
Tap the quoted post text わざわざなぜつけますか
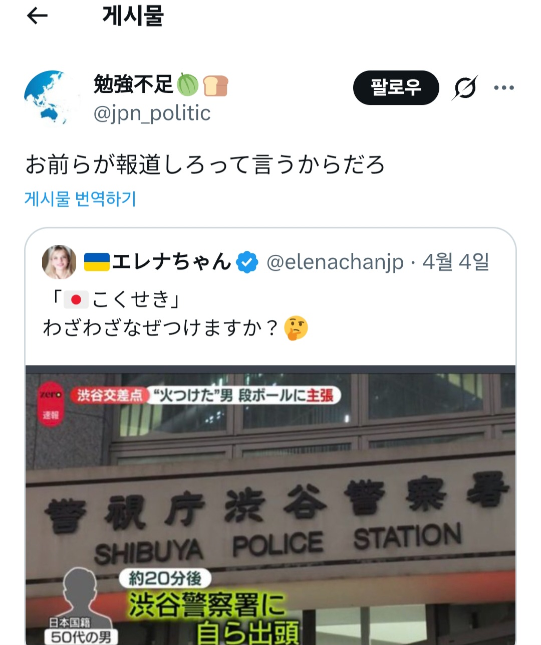(160, 328)
